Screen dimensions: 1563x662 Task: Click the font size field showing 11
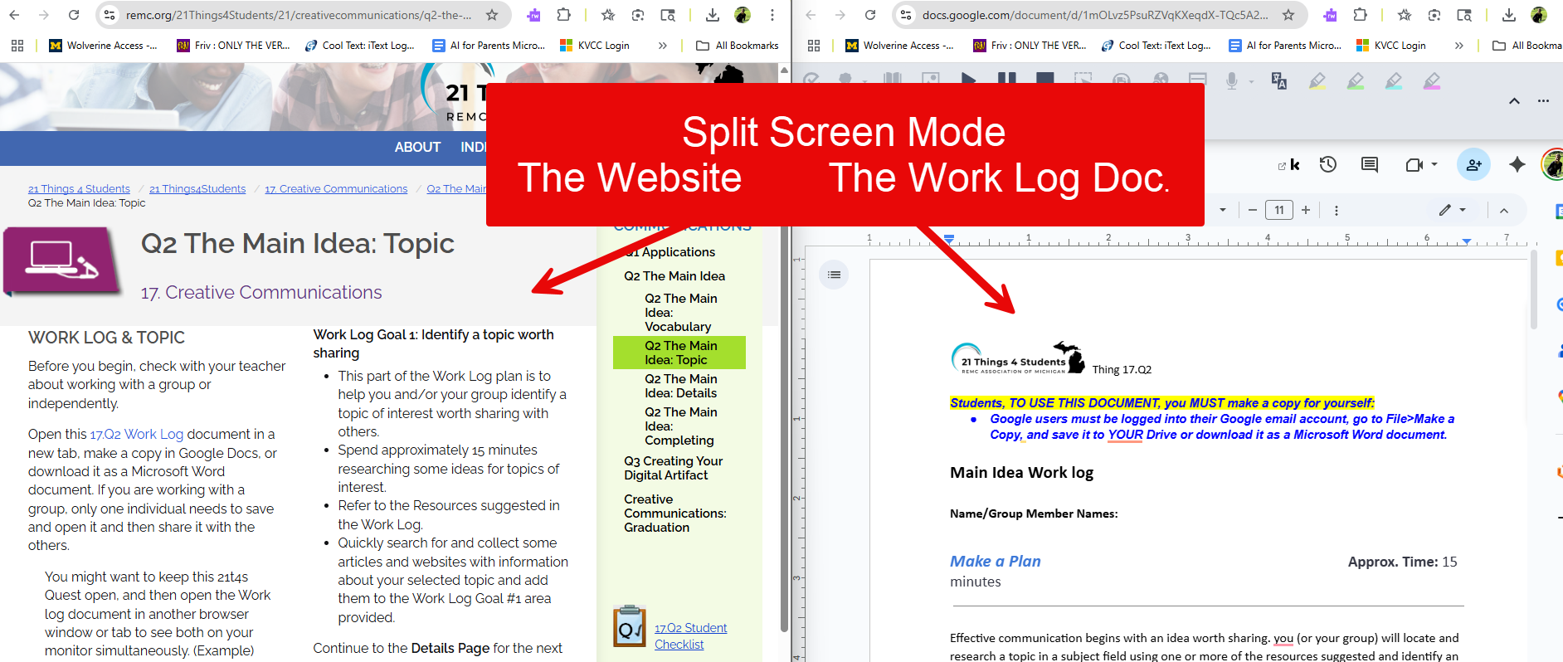point(1279,210)
